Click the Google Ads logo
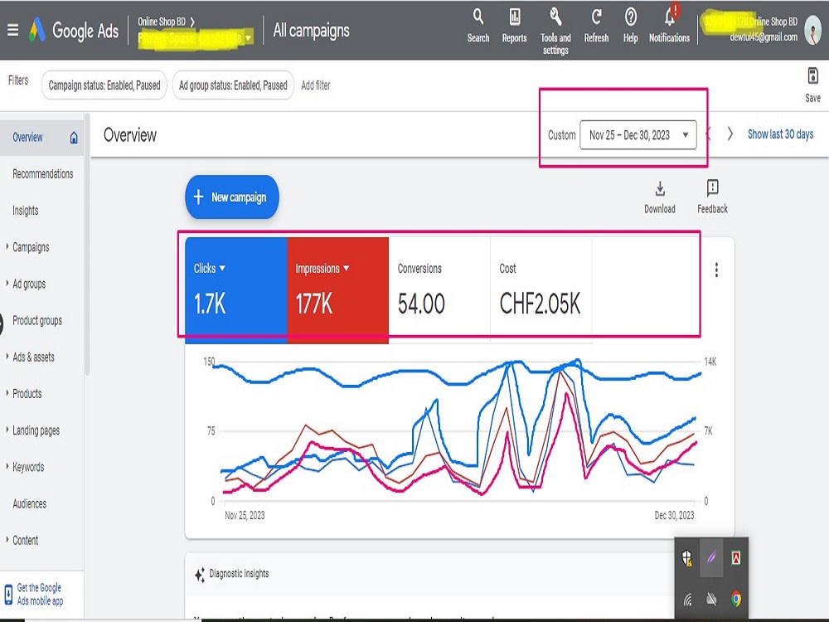Viewport: 829px width, 622px height. point(75,30)
